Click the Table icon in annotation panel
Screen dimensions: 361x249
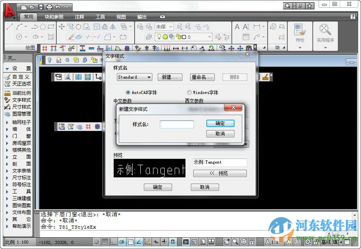(246, 37)
